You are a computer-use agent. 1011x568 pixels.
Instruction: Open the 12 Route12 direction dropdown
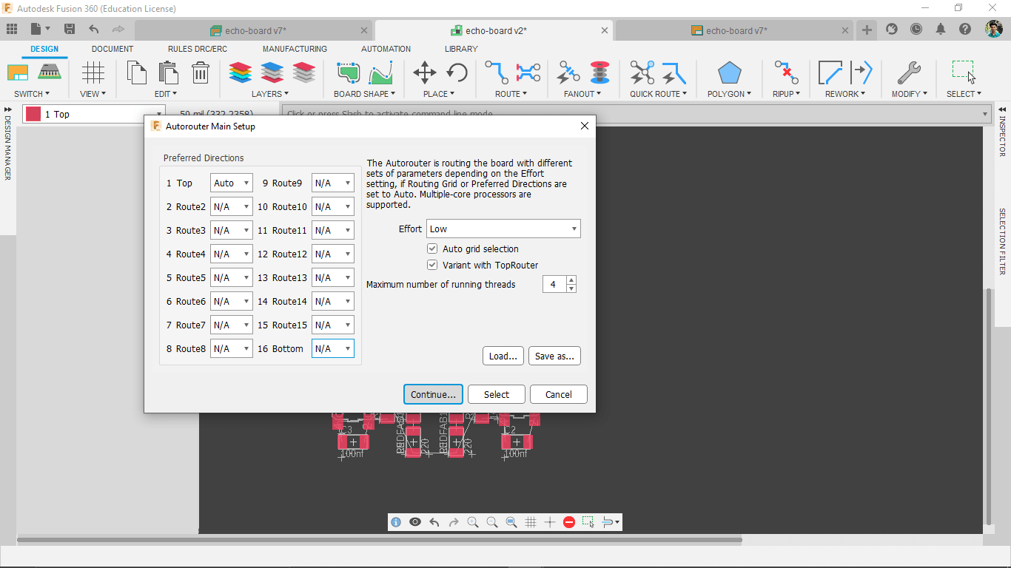333,254
